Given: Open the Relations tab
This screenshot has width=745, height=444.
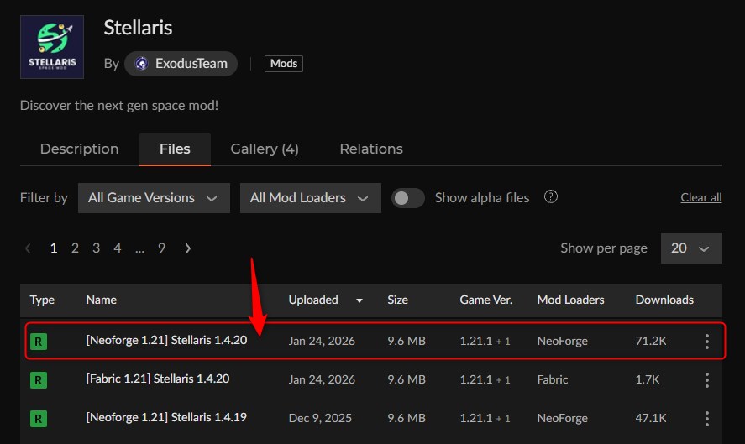Looking at the screenshot, I should pyautogui.click(x=371, y=149).
